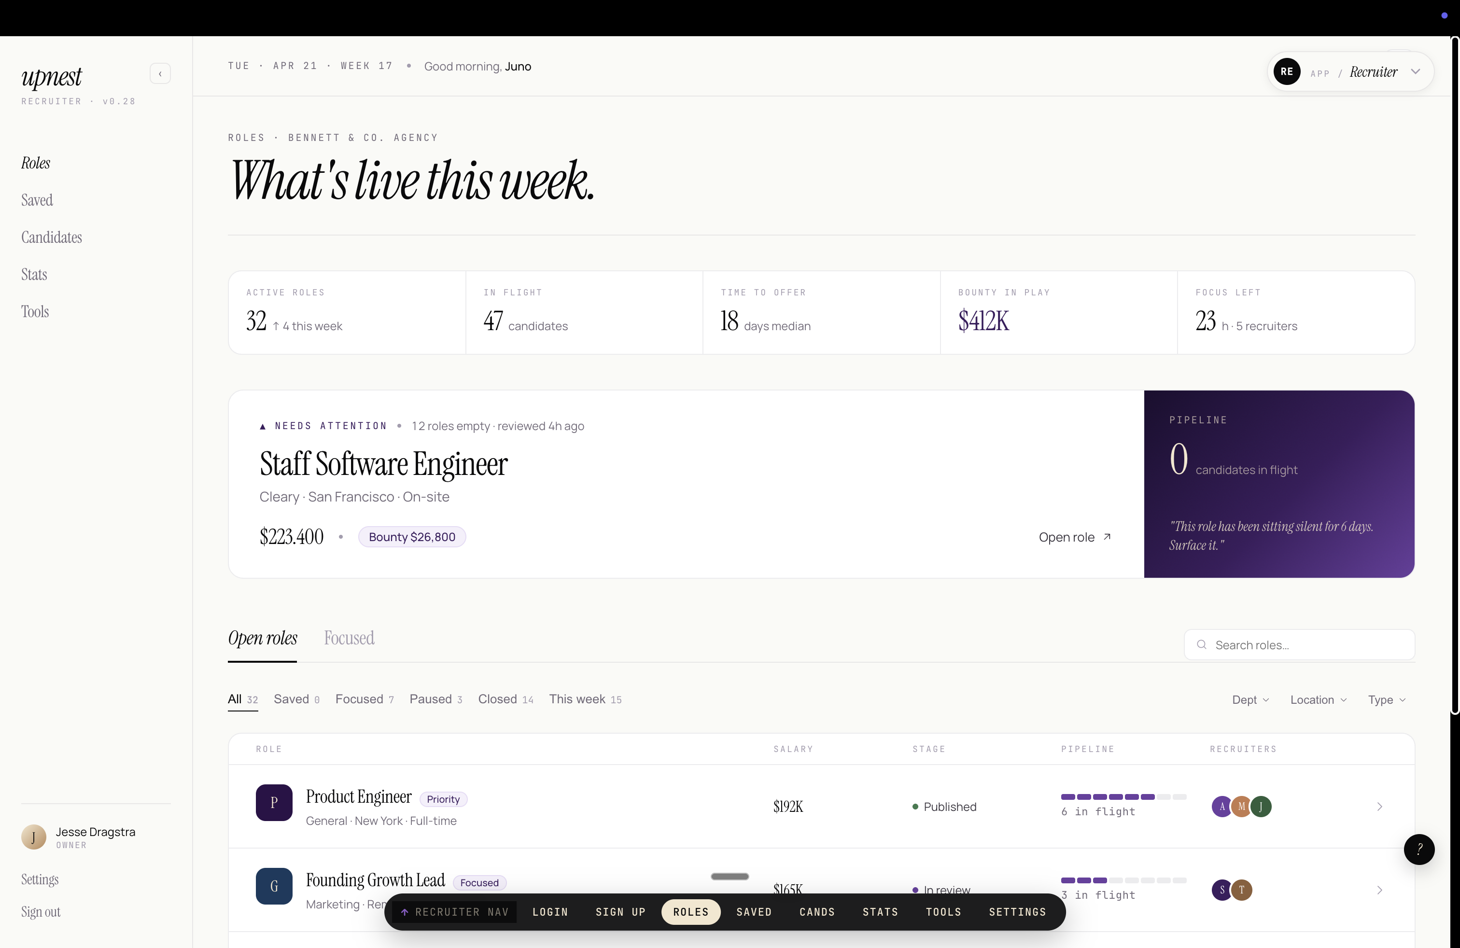Click the Open role link
The height and width of the screenshot is (948, 1460).
pyautogui.click(x=1075, y=537)
